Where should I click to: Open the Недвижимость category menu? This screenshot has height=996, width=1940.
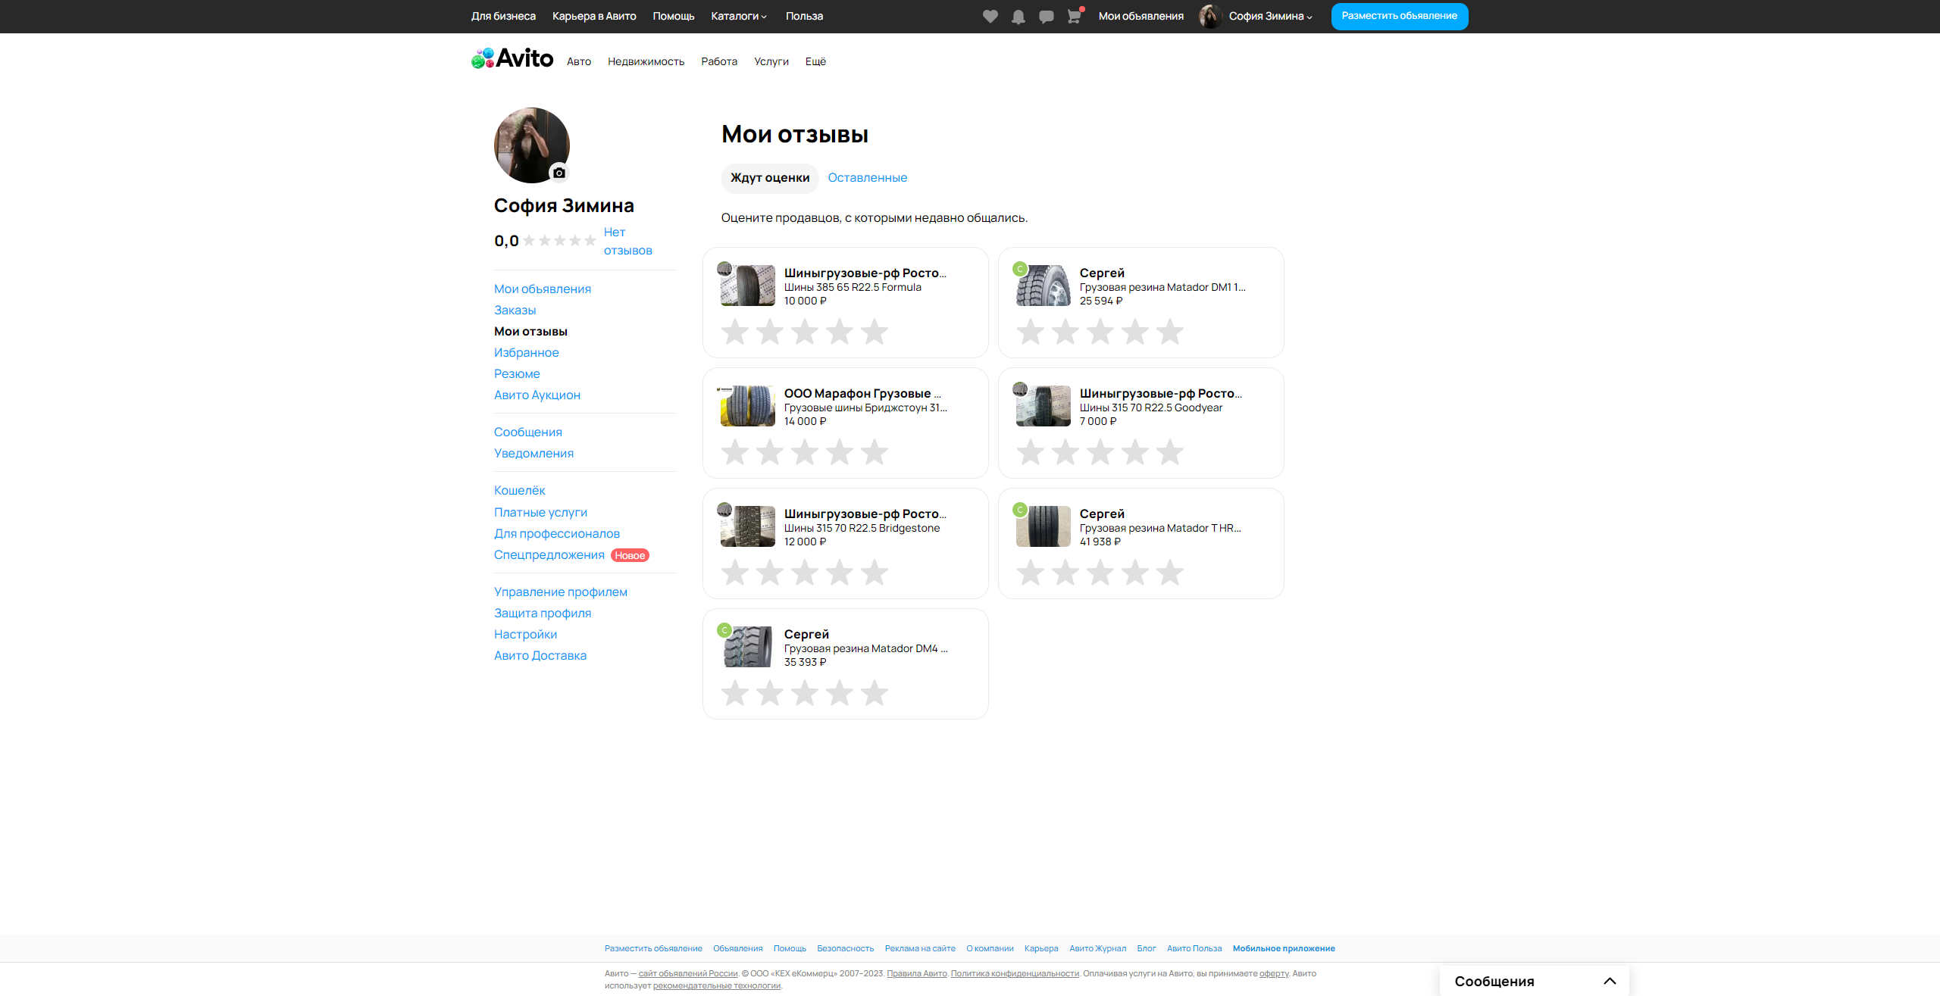coord(646,61)
